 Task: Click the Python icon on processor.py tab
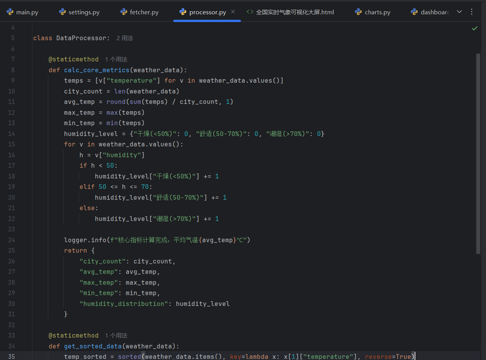[x=183, y=12]
